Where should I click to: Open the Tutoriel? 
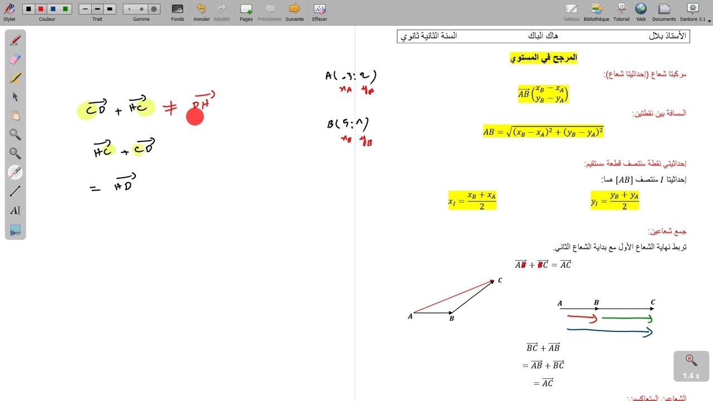622,12
